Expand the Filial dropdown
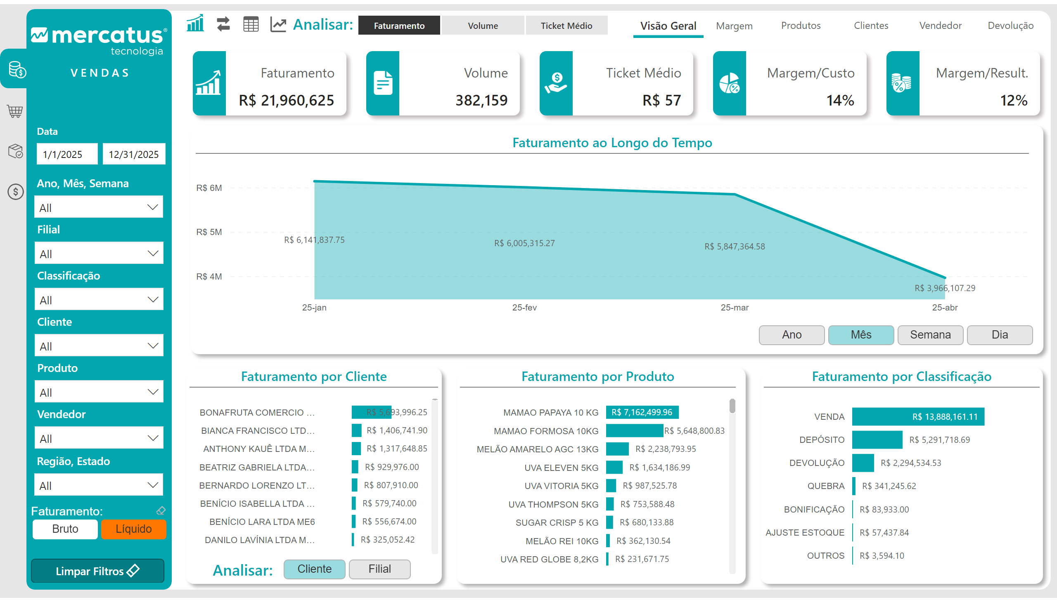 (x=99, y=254)
